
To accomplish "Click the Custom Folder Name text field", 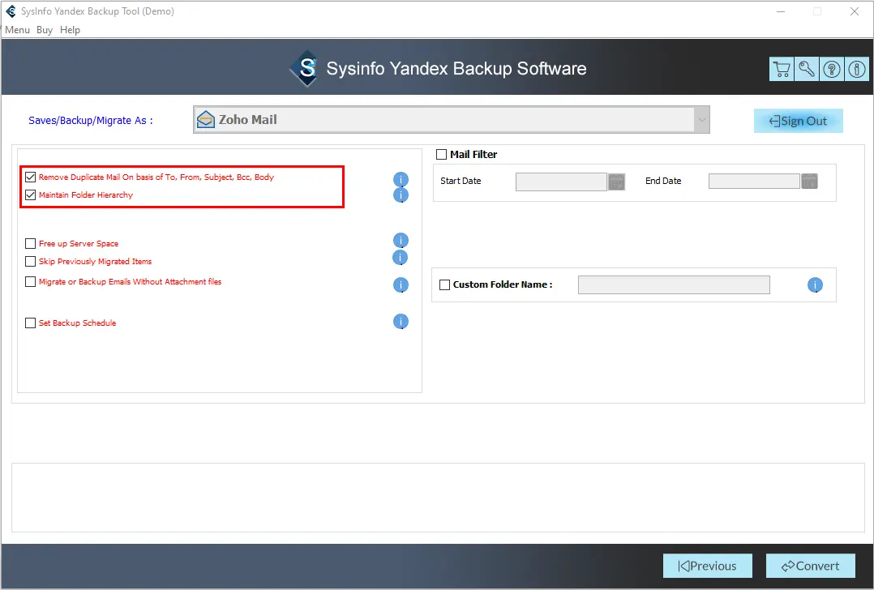I will point(673,284).
